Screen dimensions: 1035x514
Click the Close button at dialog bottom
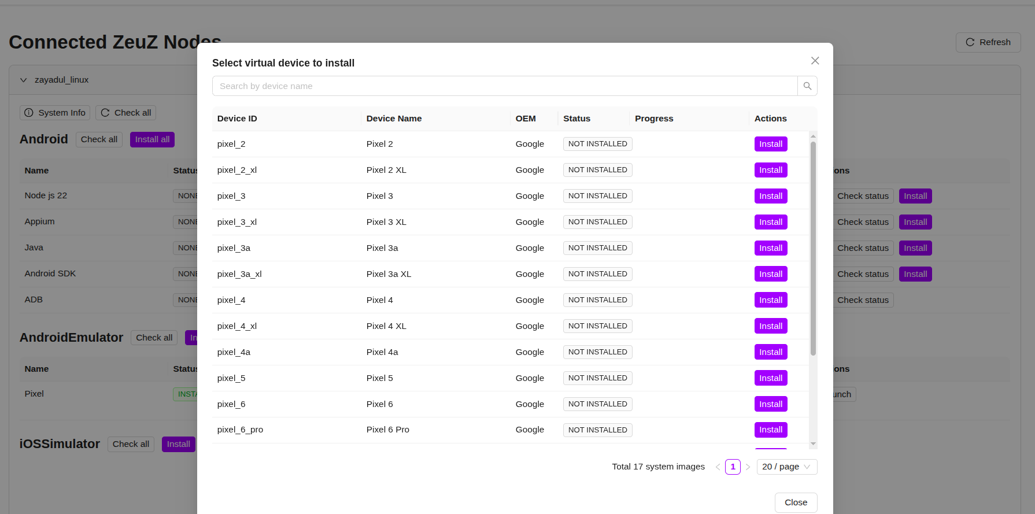pos(796,502)
